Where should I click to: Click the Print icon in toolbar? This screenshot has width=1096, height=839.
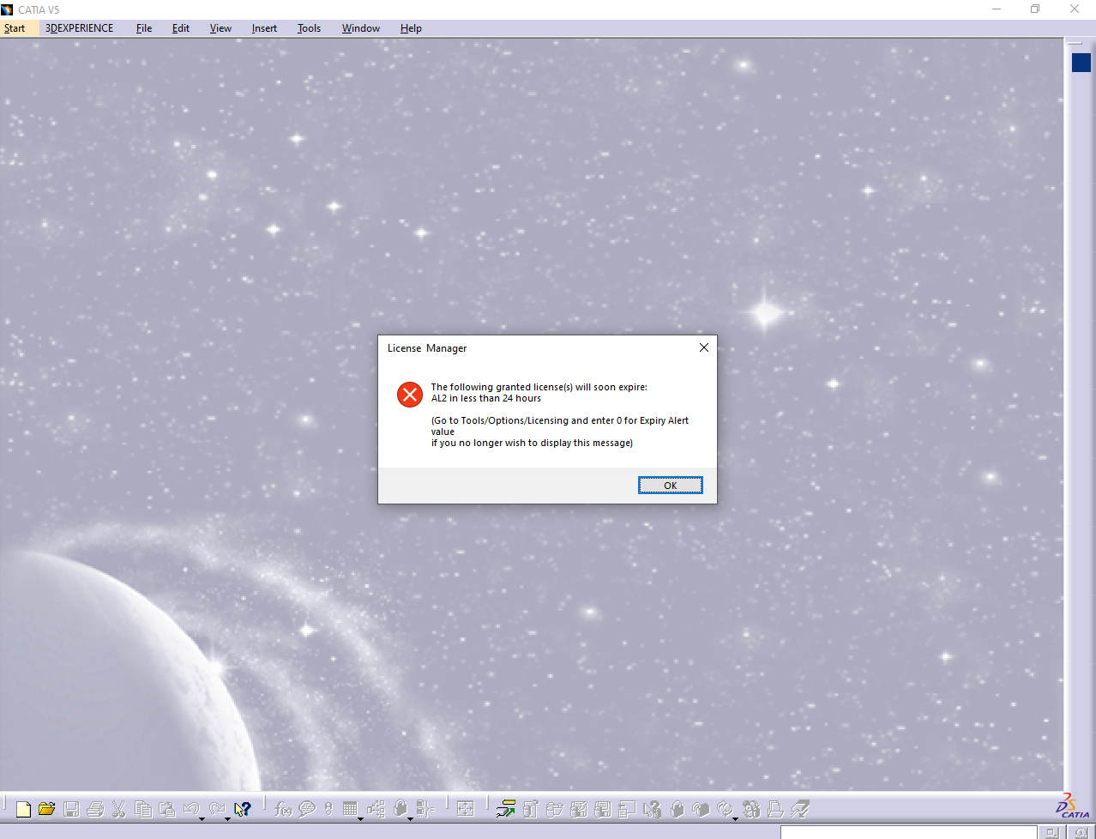coord(95,809)
